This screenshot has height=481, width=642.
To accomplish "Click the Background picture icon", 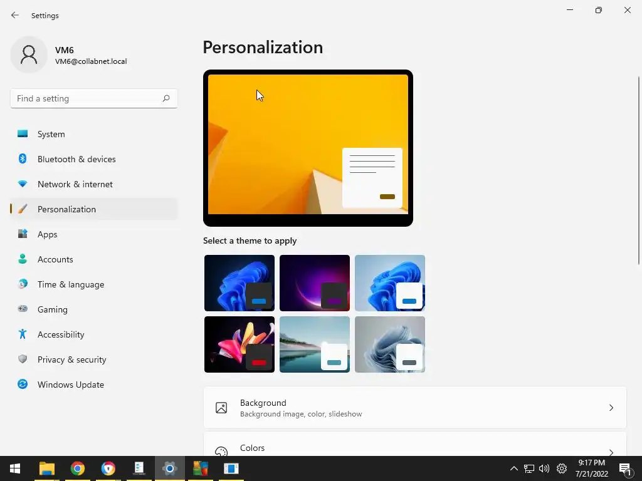I will point(221,408).
